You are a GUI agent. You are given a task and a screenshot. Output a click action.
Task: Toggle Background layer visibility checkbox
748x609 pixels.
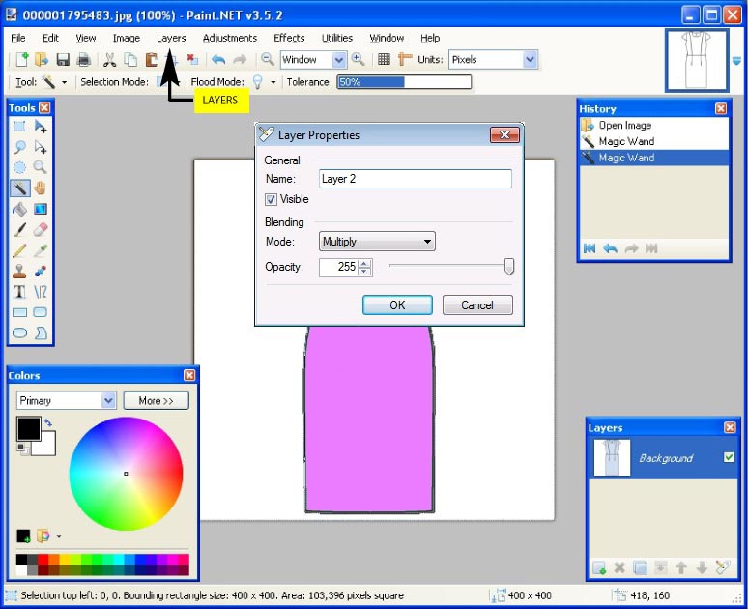click(x=729, y=457)
